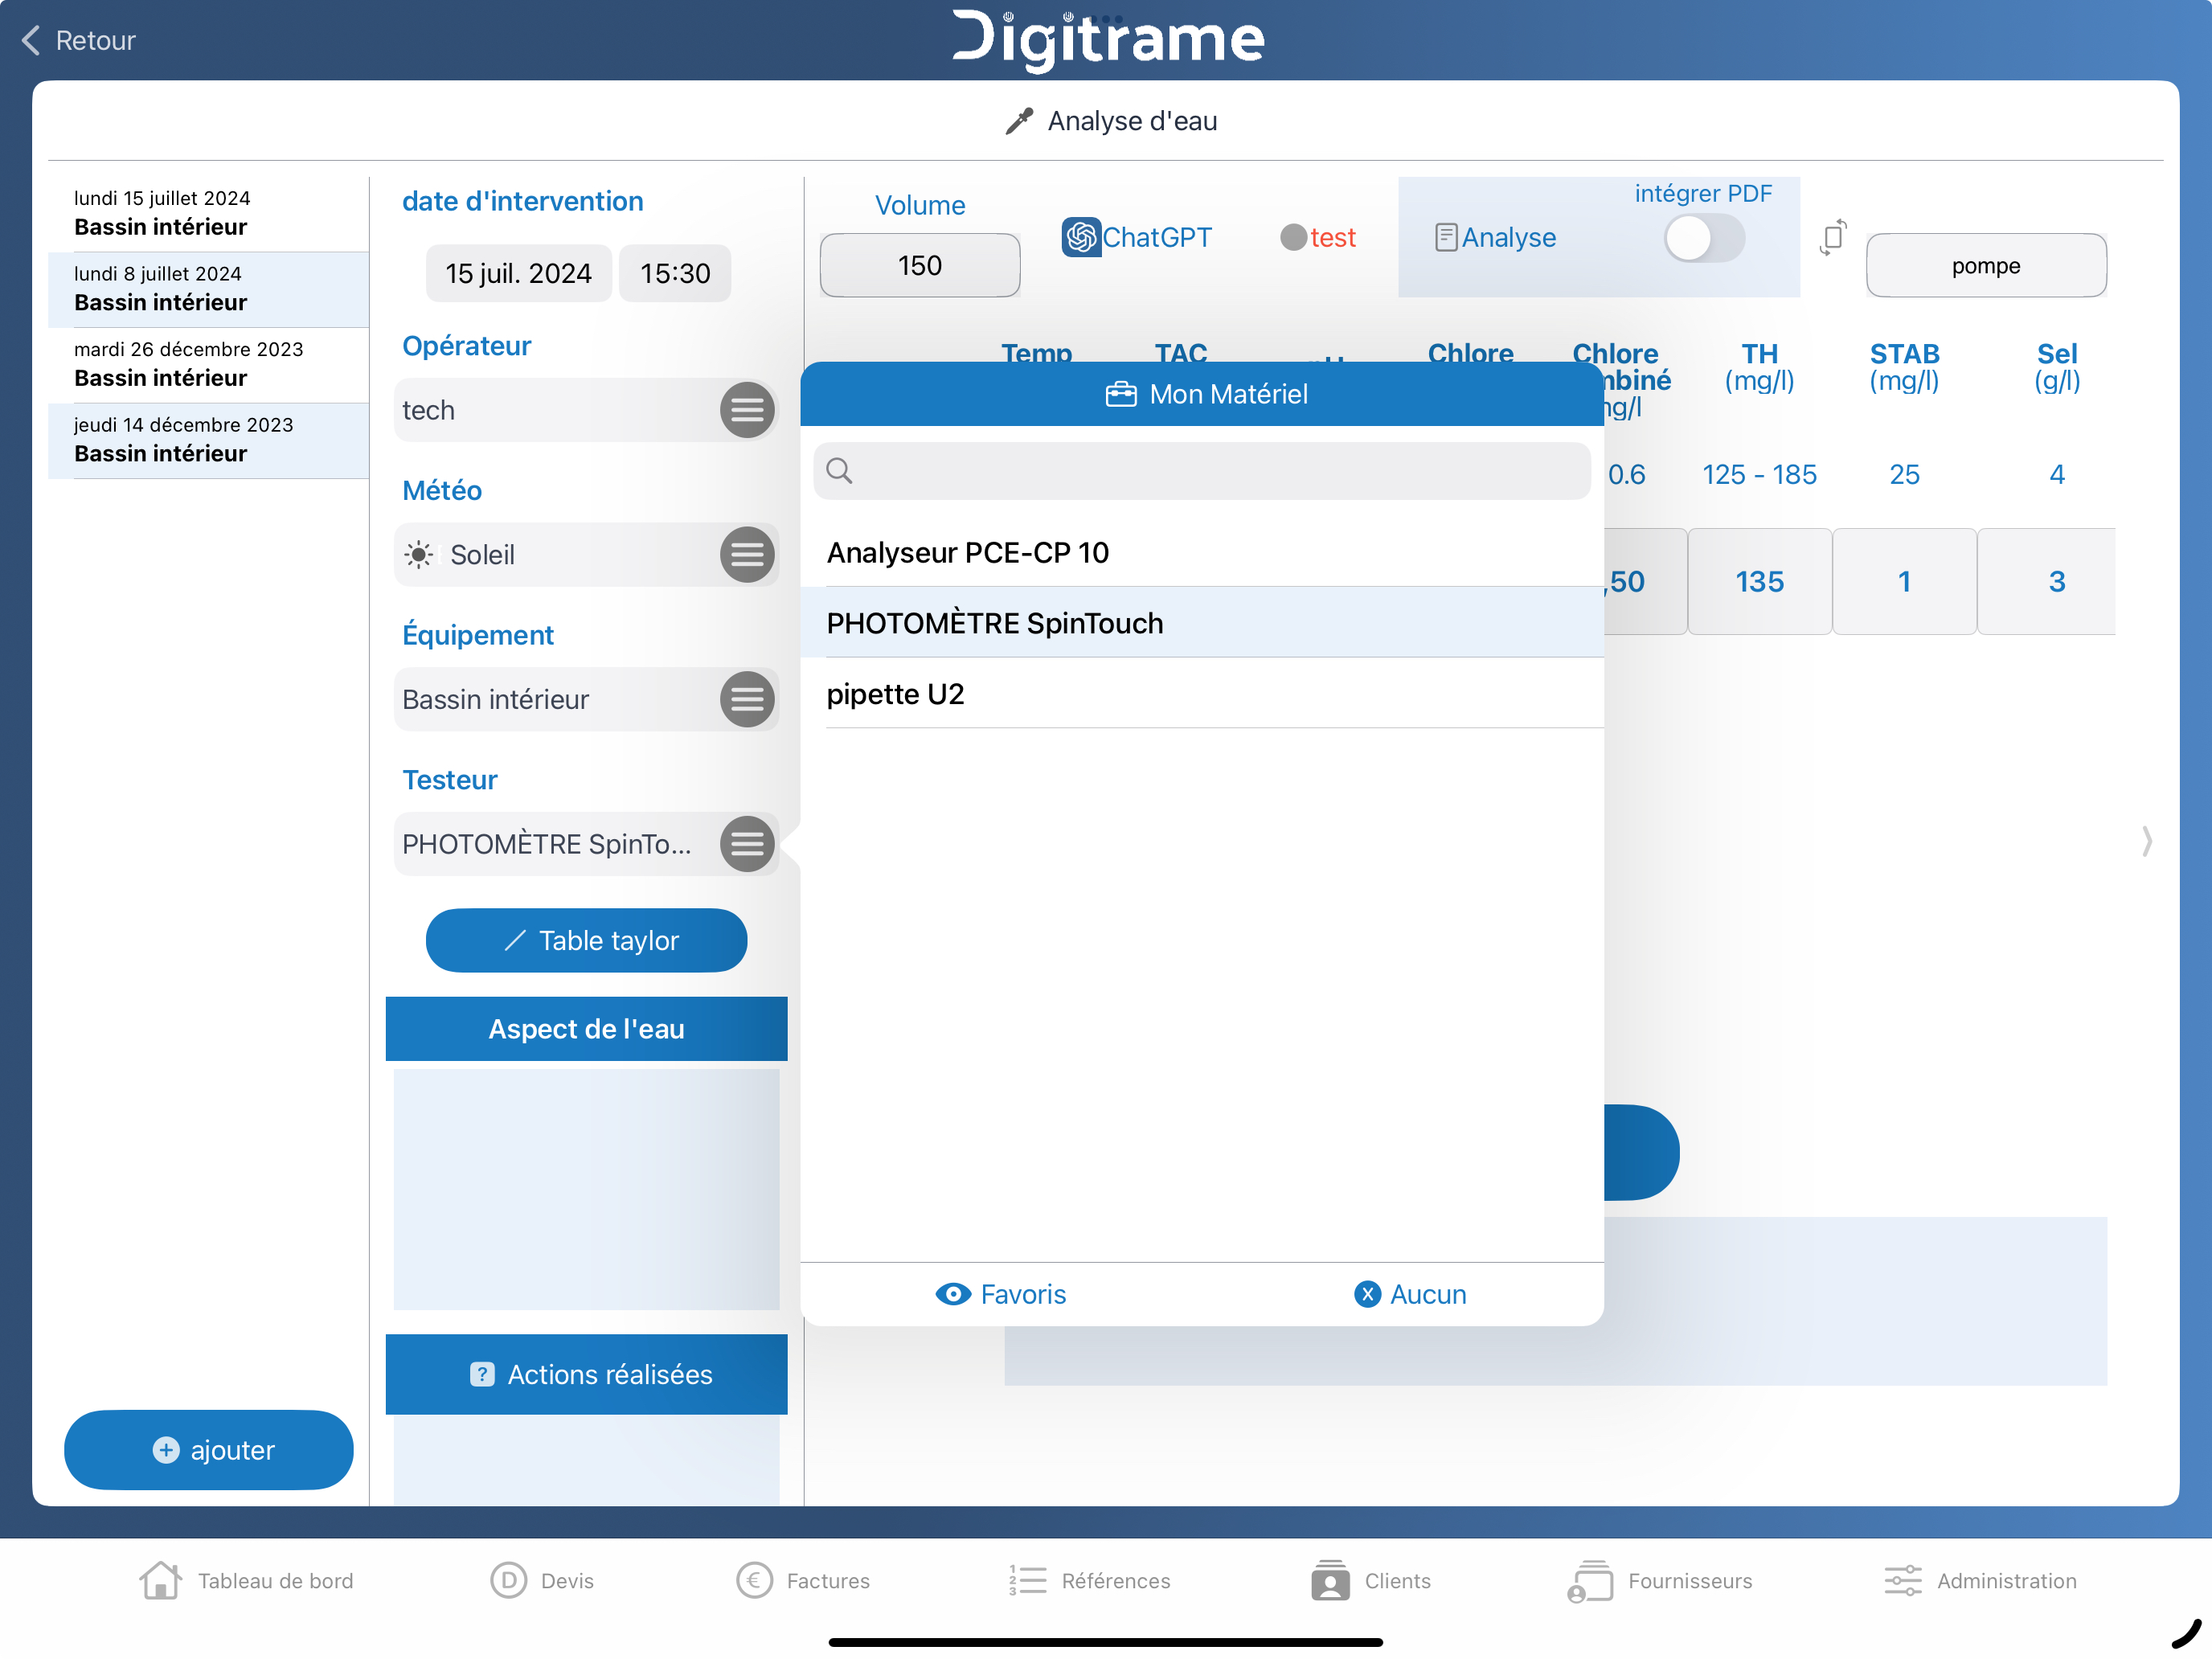The width and height of the screenshot is (2212, 1659).
Task: Select PHOTOMÈTRE SpinTouch from list
Action: 1202,622
